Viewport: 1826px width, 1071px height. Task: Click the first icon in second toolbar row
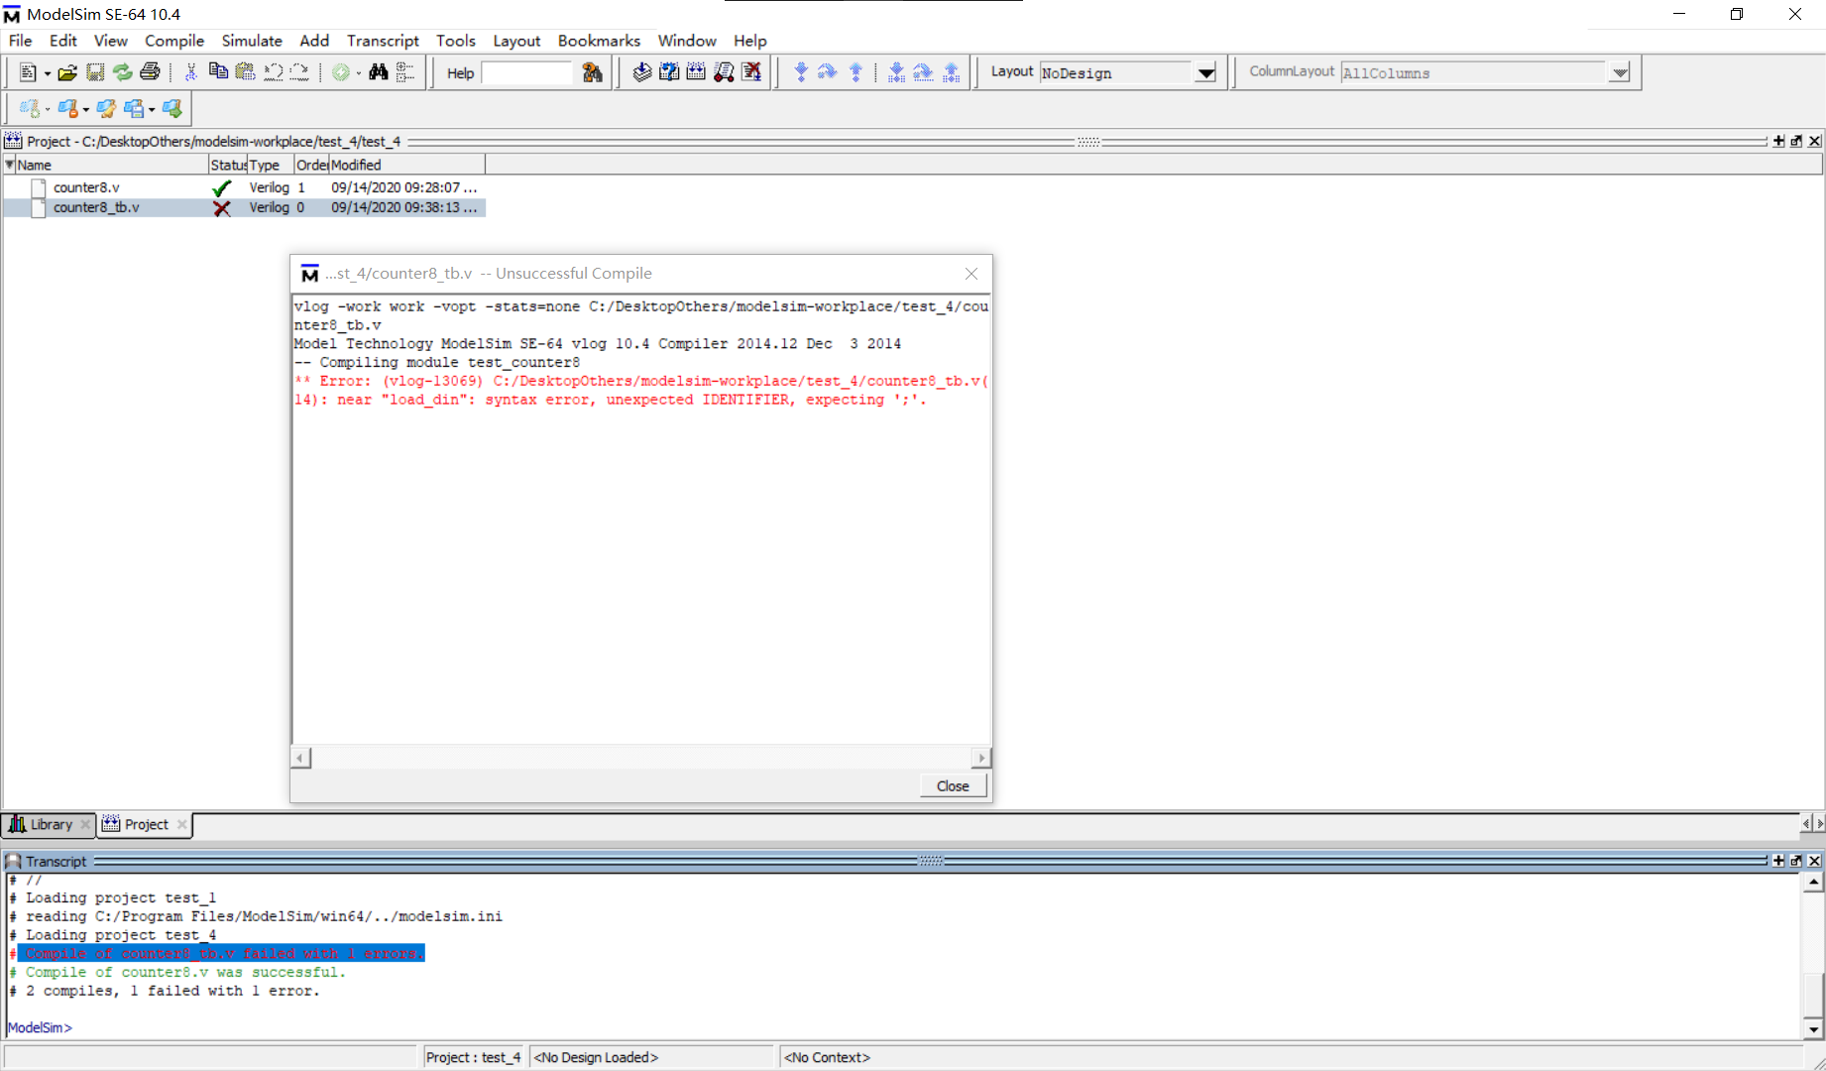[x=30, y=109]
